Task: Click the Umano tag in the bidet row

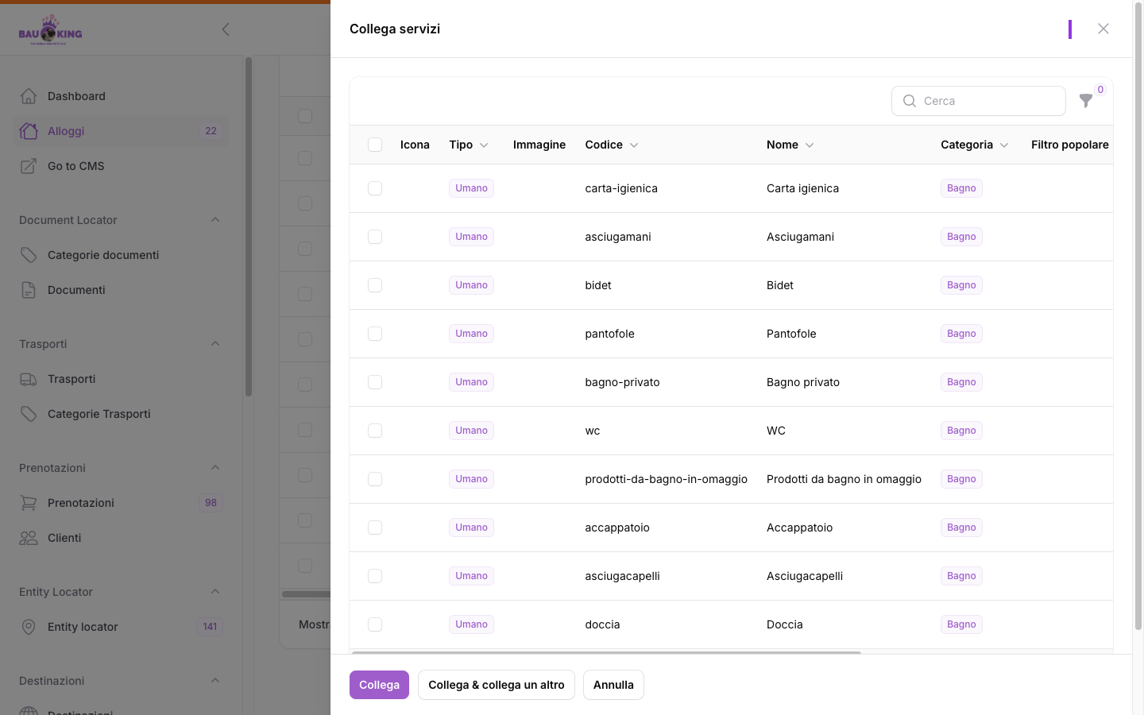Action: [472, 285]
